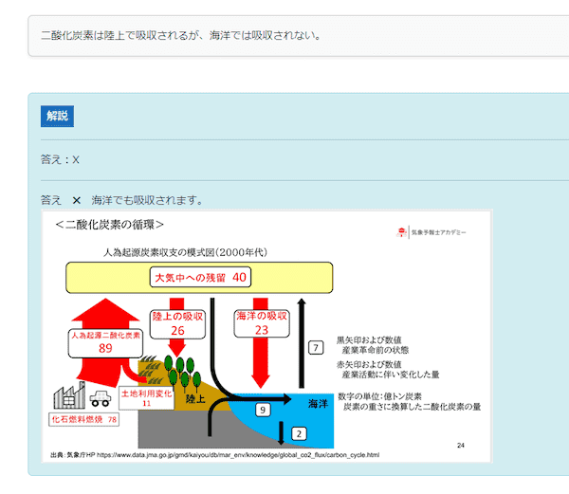Click the blue 解説 label
The width and height of the screenshot is (569, 494).
57,117
